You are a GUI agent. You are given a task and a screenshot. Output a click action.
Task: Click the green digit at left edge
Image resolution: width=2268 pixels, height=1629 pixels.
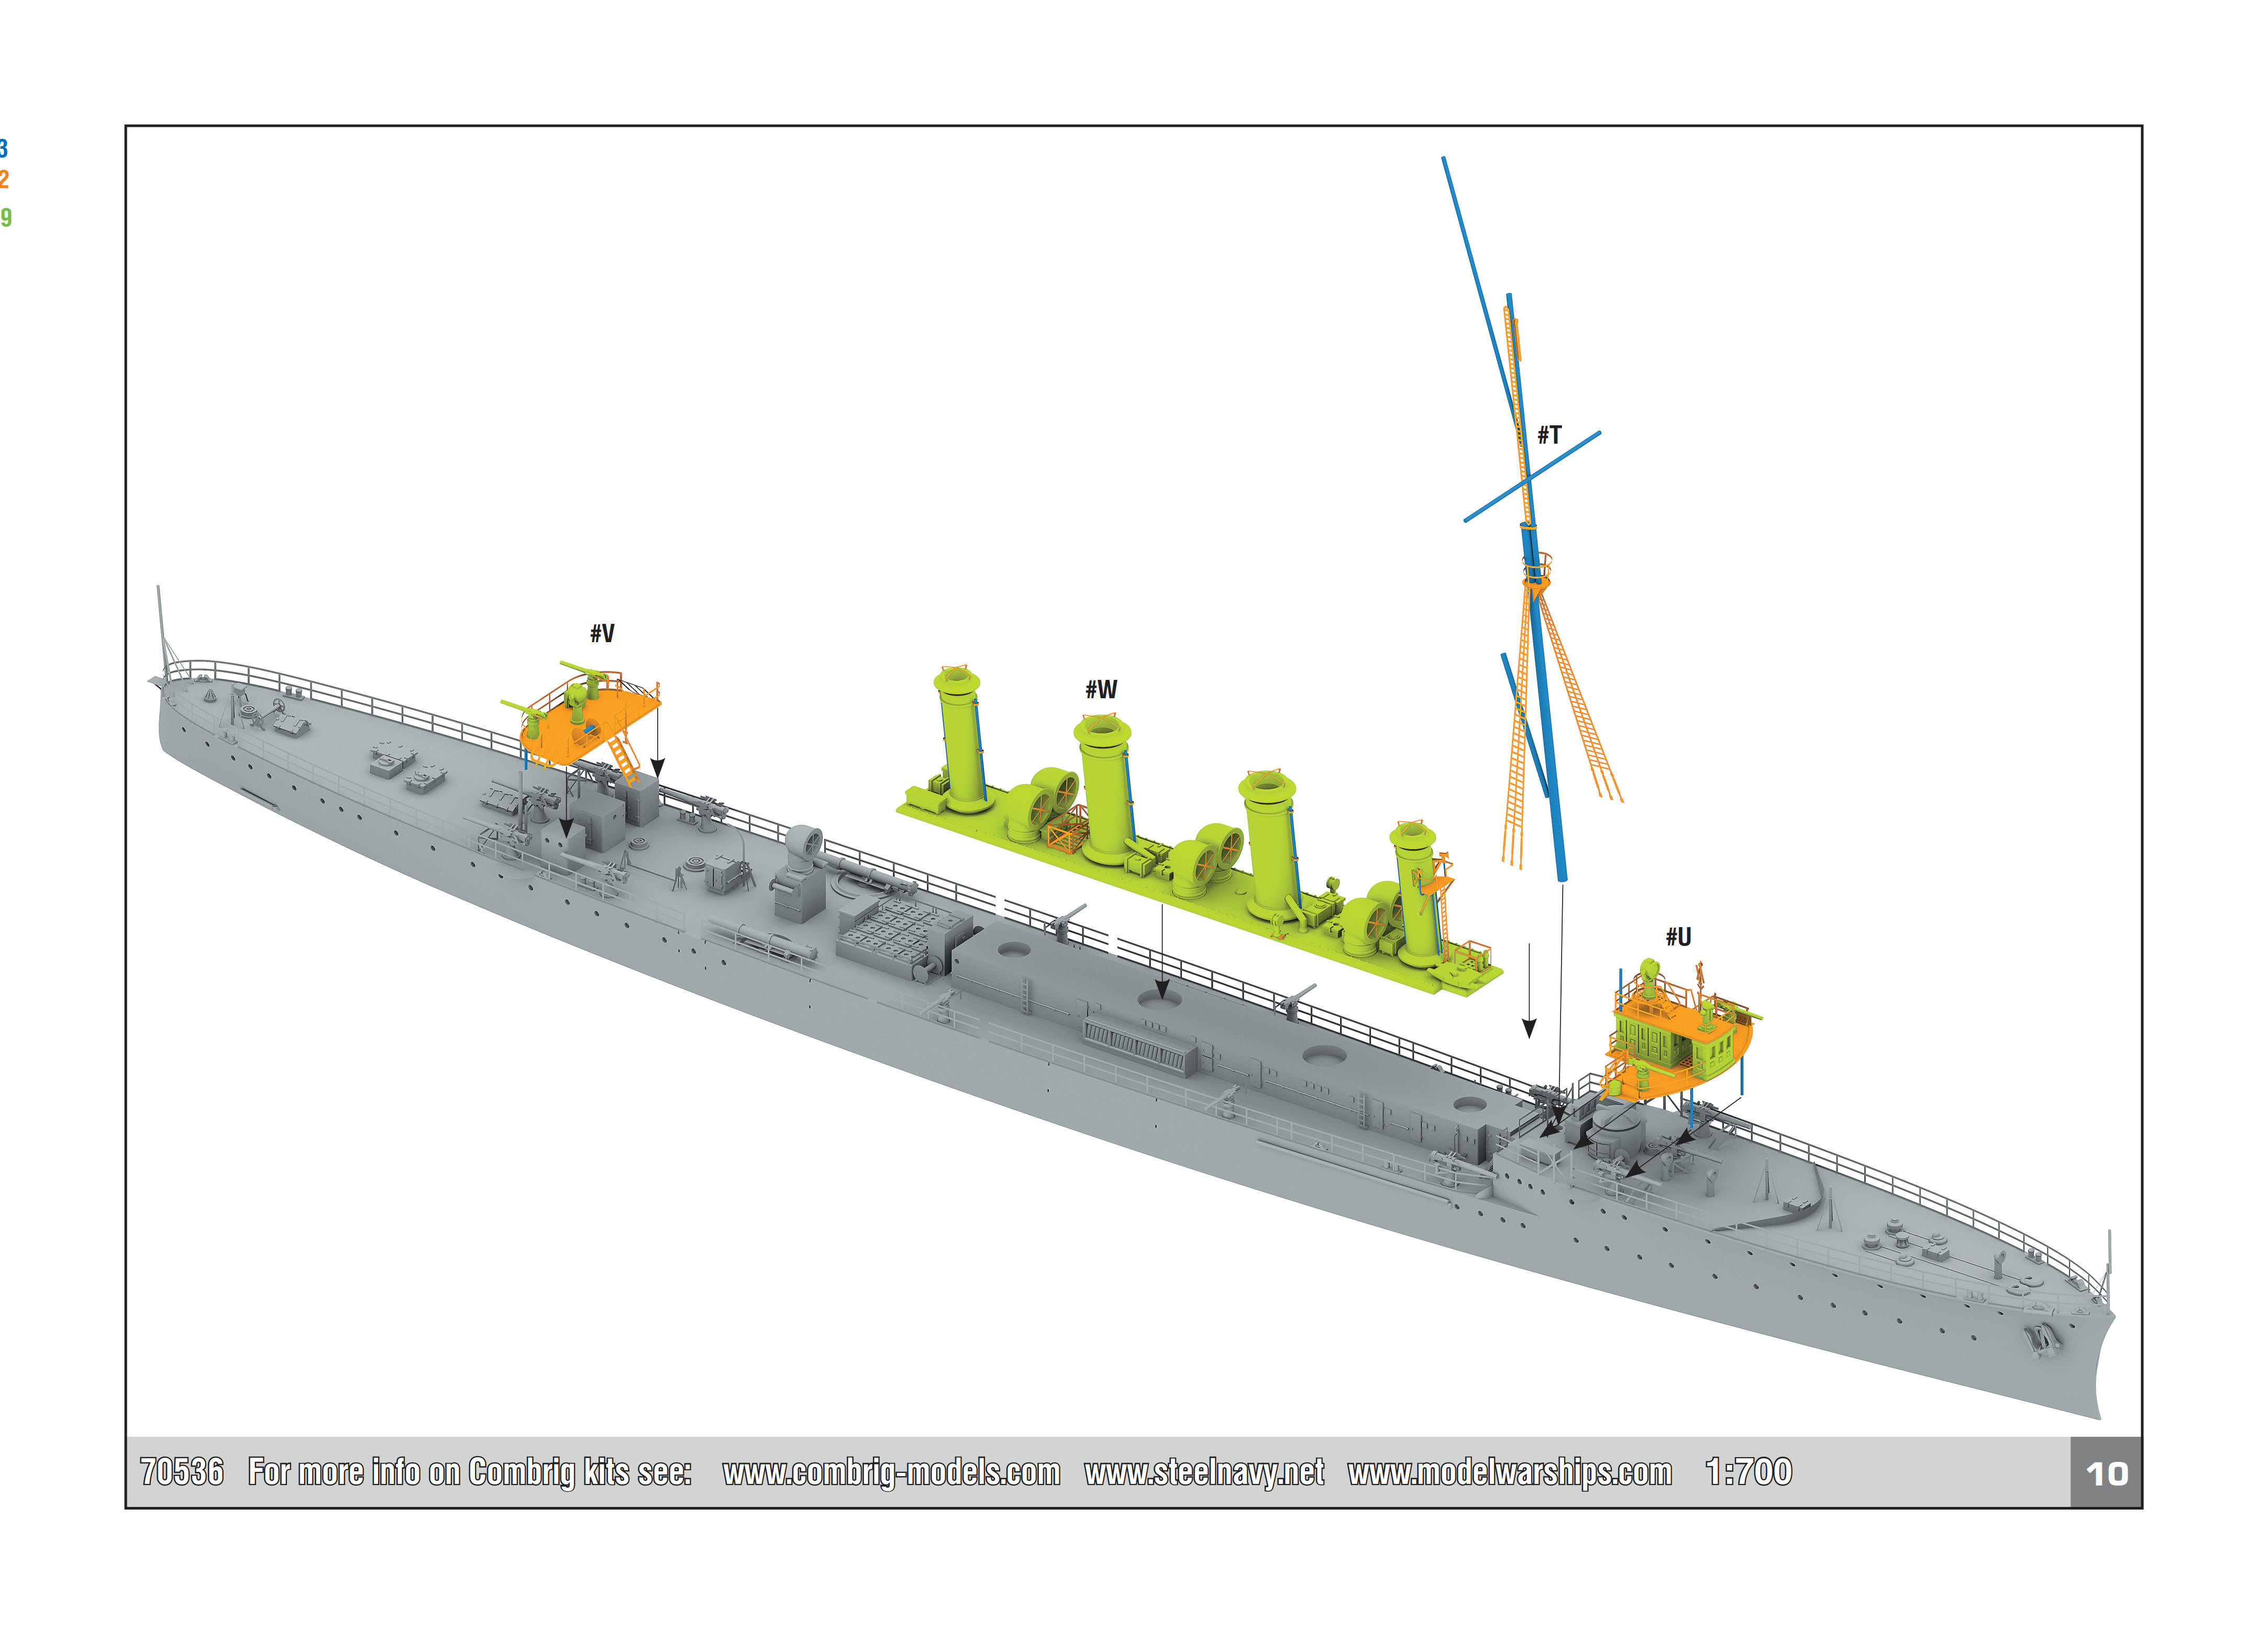point(5,218)
